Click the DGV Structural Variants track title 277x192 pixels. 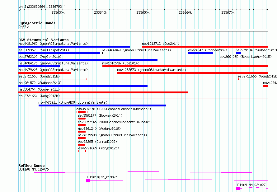44,40
